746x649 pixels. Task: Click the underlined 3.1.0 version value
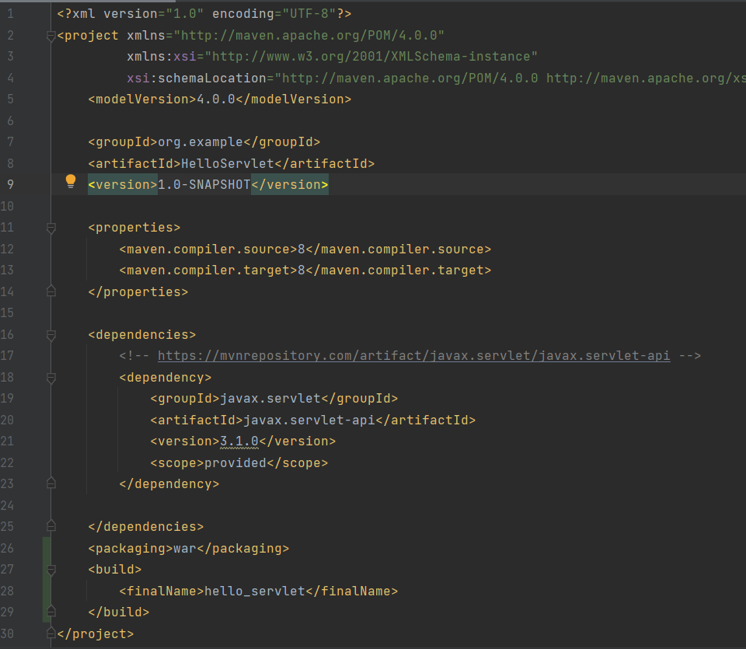tap(239, 441)
